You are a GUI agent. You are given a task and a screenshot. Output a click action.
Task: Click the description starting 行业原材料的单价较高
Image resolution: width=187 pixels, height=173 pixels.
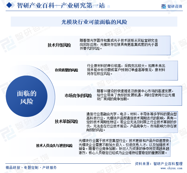(x=126, y=70)
